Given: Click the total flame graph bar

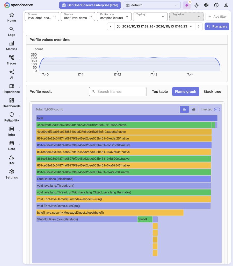Looking at the screenshot, I should pos(127,118).
